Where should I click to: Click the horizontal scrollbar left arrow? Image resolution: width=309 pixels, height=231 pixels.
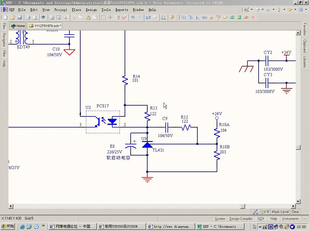pyautogui.click(x=11, y=206)
